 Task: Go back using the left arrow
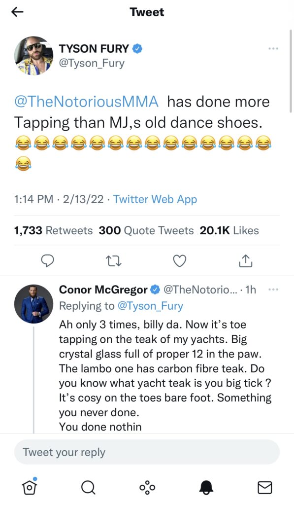click(x=17, y=12)
